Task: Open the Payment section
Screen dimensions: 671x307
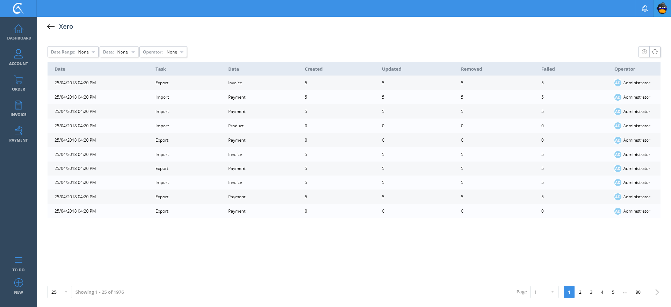Action: point(19,134)
